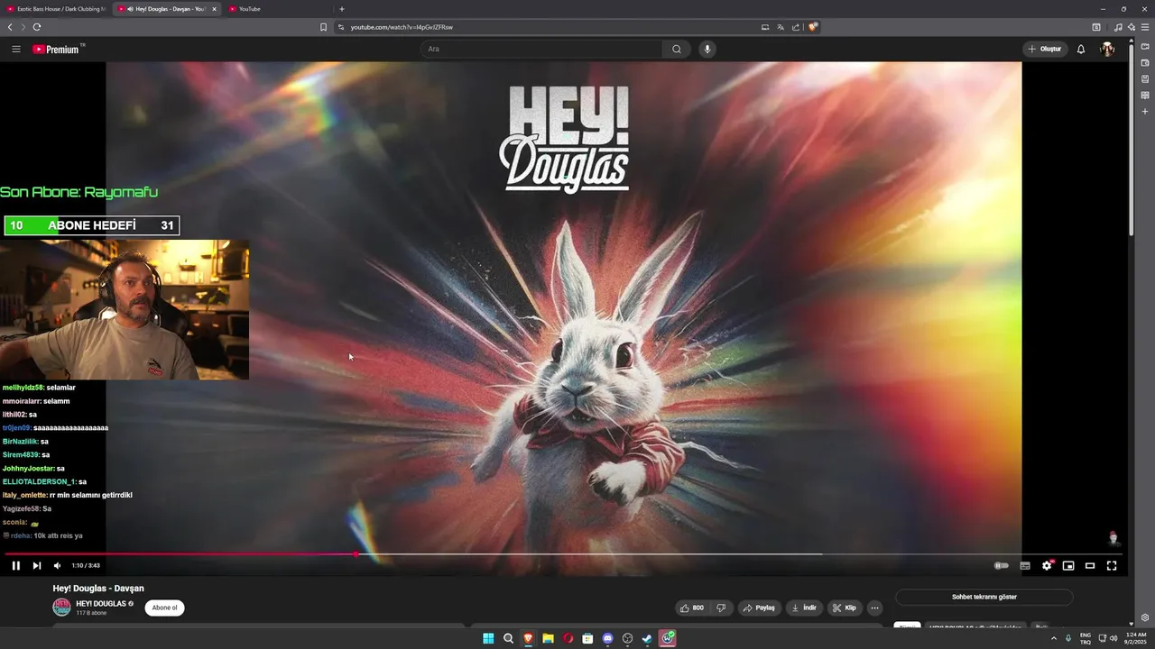Viewport: 1155px width, 649px height.
Task: Dislike the video
Action: coord(721,608)
